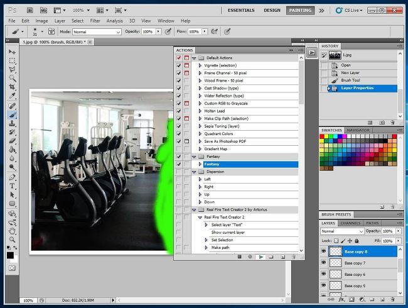
Task: Open the layer blend mode dropdown
Action: tap(342, 231)
